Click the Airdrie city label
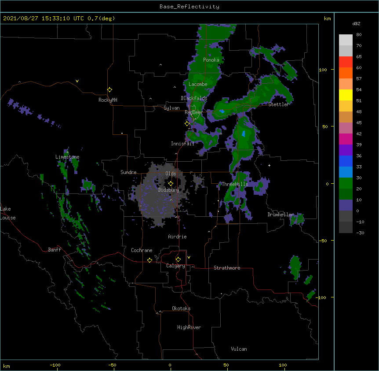 [178, 237]
